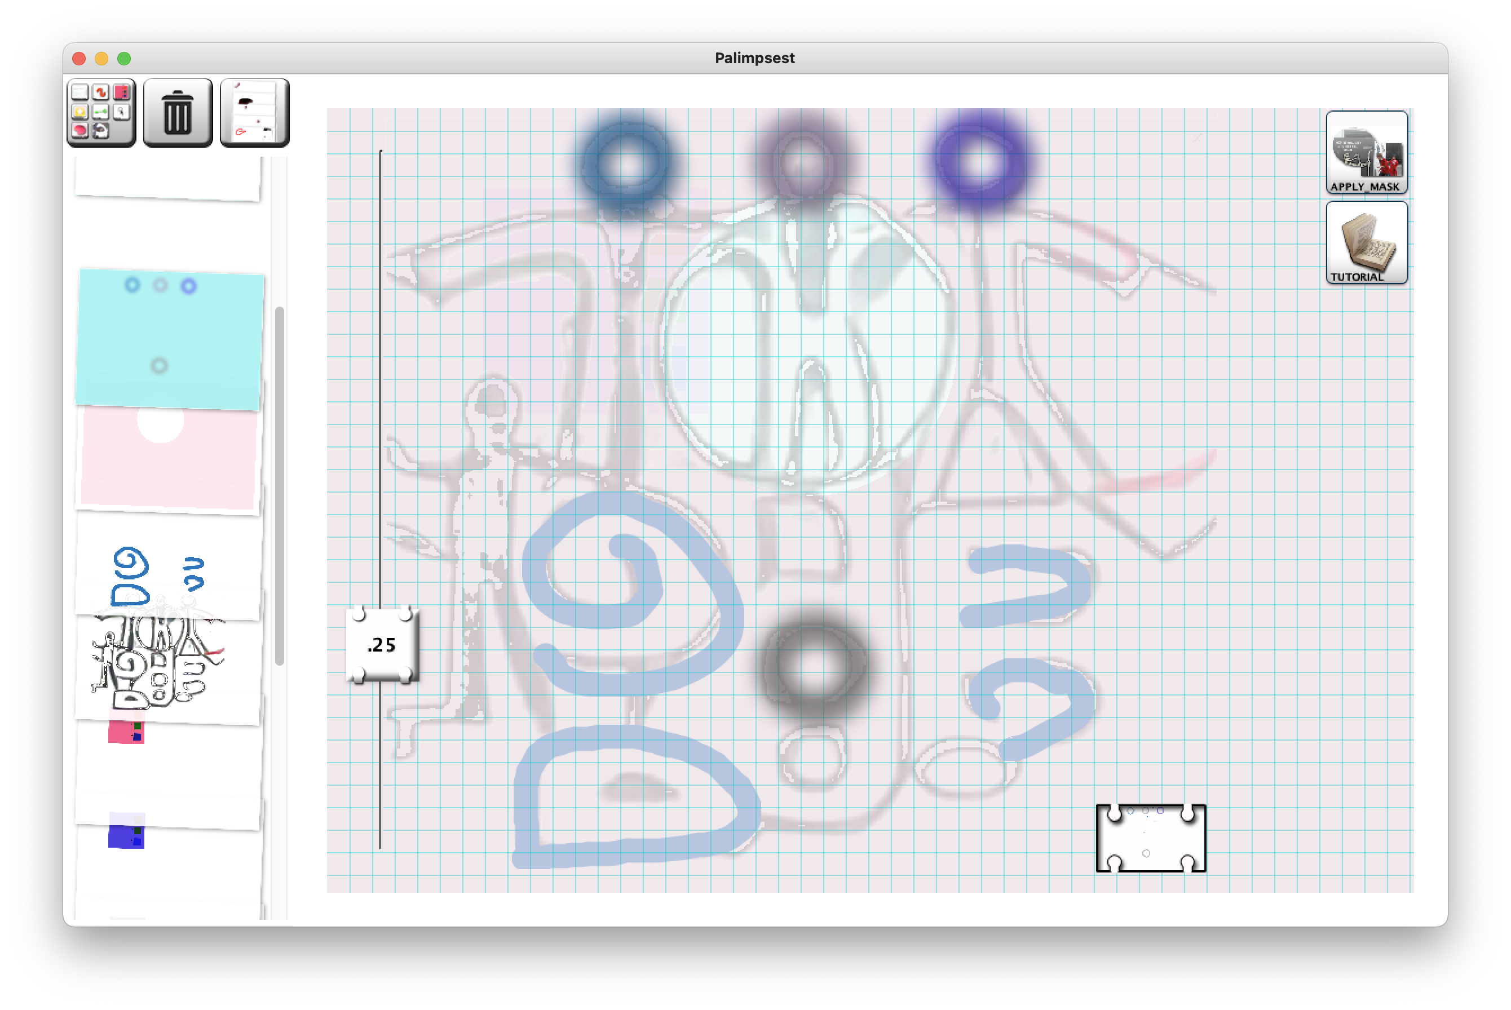1511x1010 pixels.
Task: Click the trash can delete button
Action: click(178, 113)
